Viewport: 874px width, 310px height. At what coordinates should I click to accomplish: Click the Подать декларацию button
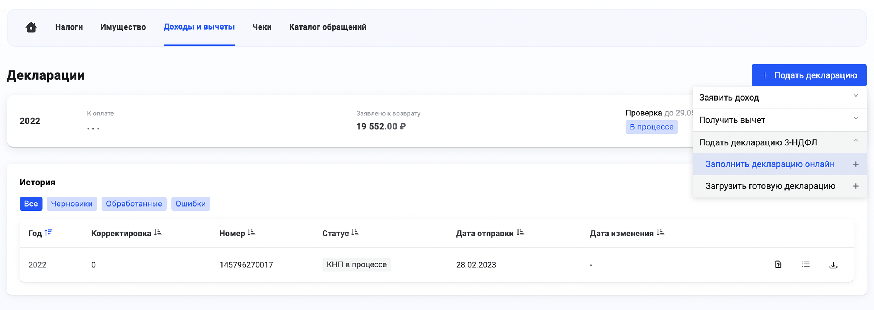809,75
